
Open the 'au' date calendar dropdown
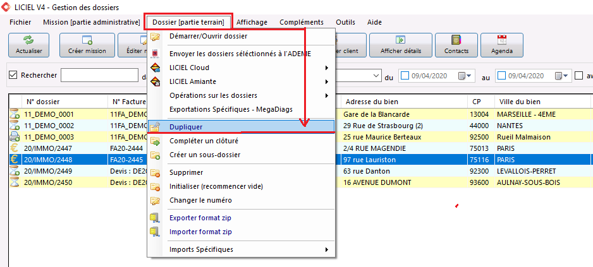[561, 76]
